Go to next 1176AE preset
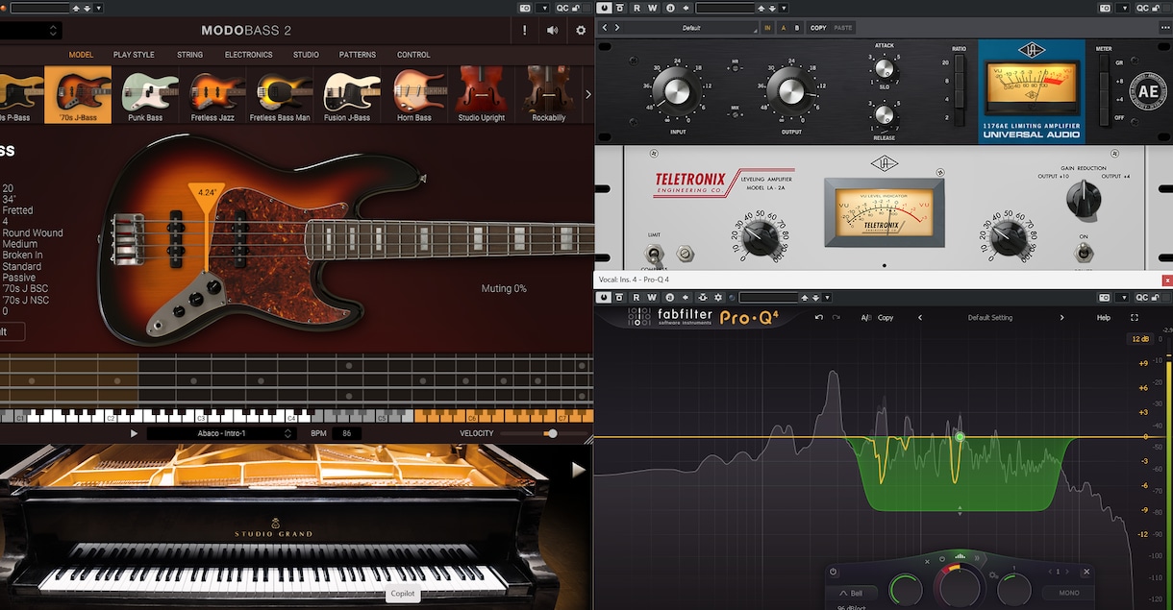The height and width of the screenshot is (610, 1173). pos(616,28)
